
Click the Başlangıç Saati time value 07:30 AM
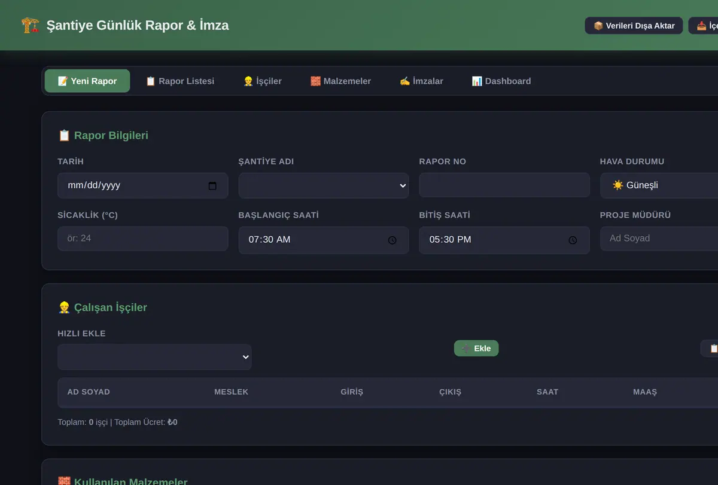[x=269, y=240]
